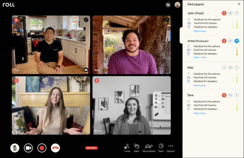Start recording with the red record button

tap(42, 148)
